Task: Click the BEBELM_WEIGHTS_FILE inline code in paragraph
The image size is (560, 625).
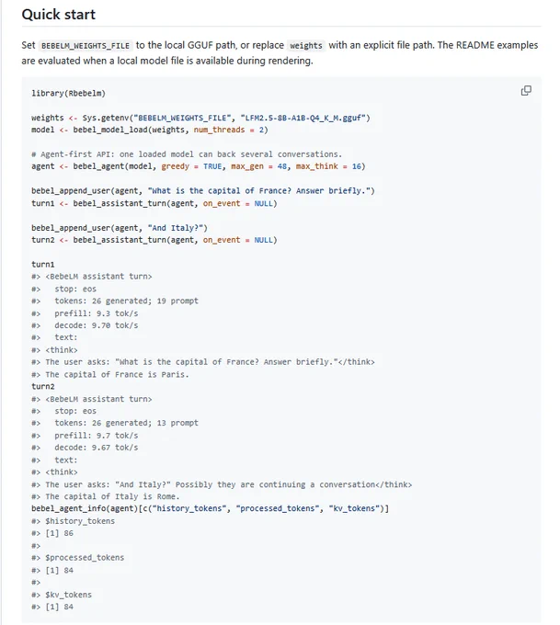Action: pyautogui.click(x=86, y=45)
